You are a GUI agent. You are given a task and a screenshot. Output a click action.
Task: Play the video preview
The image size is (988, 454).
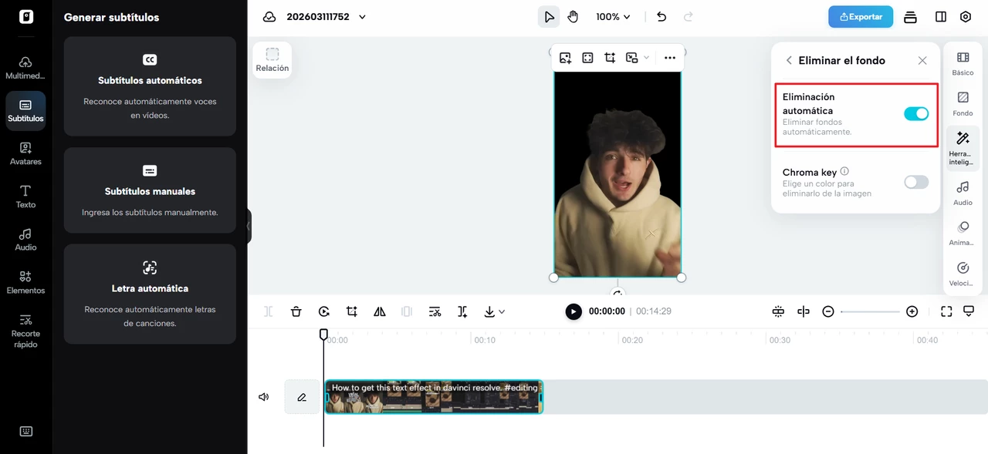pyautogui.click(x=574, y=311)
